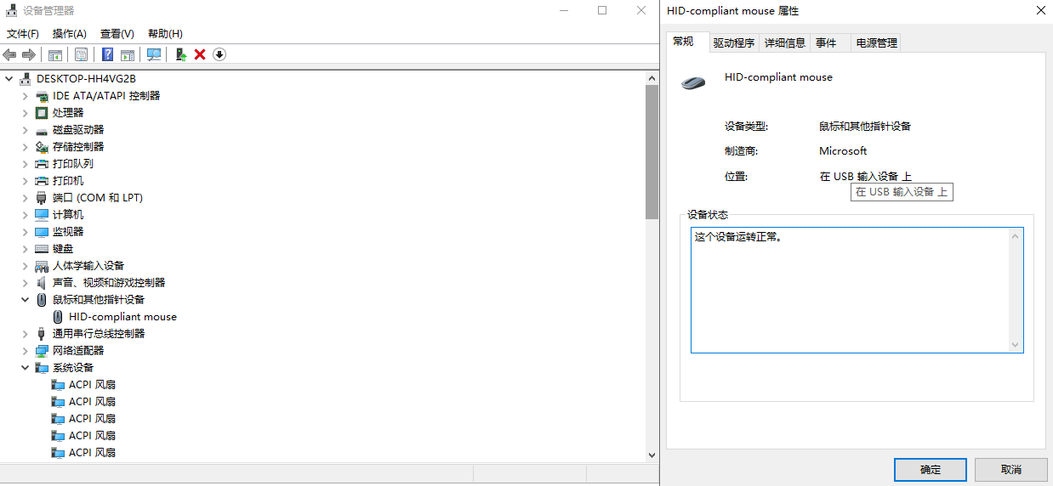Close the HID-compliant mouse properties dialog
Screen dimensions: 1053x486
pyautogui.click(x=1040, y=11)
